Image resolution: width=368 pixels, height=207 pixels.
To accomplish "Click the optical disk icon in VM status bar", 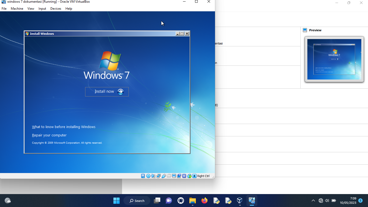I will pos(148,176).
